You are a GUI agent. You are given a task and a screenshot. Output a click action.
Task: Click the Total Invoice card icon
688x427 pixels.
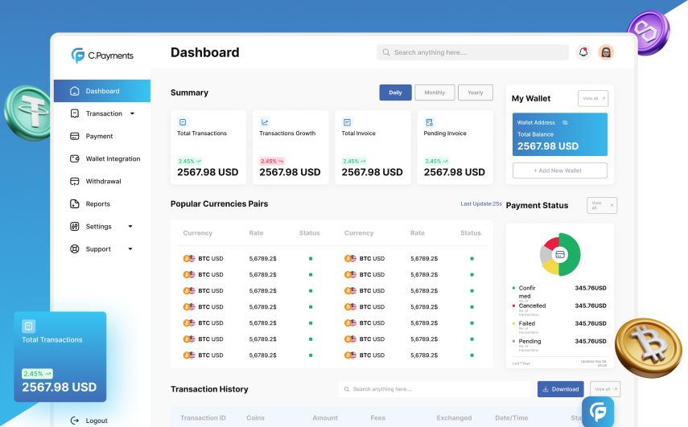[x=347, y=122]
